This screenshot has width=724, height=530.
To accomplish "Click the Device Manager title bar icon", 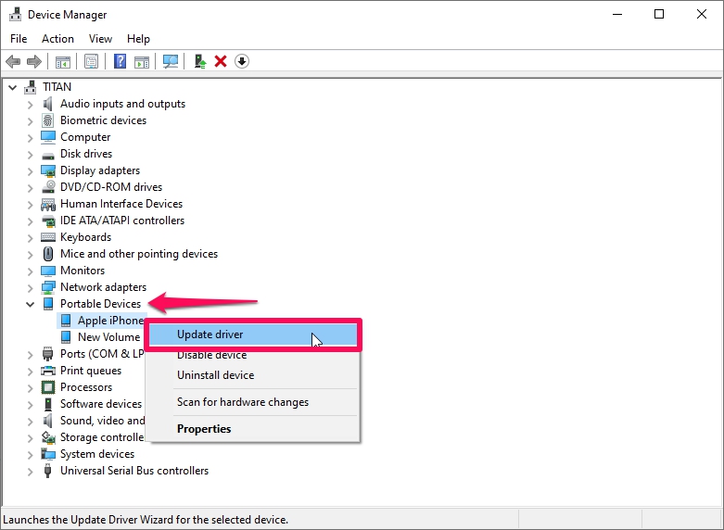I will 15,14.
